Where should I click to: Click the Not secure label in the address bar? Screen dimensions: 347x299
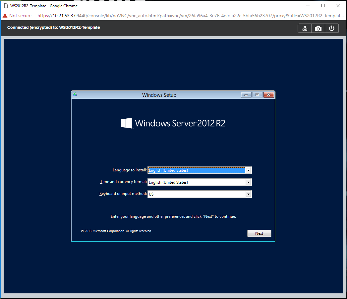20,15
